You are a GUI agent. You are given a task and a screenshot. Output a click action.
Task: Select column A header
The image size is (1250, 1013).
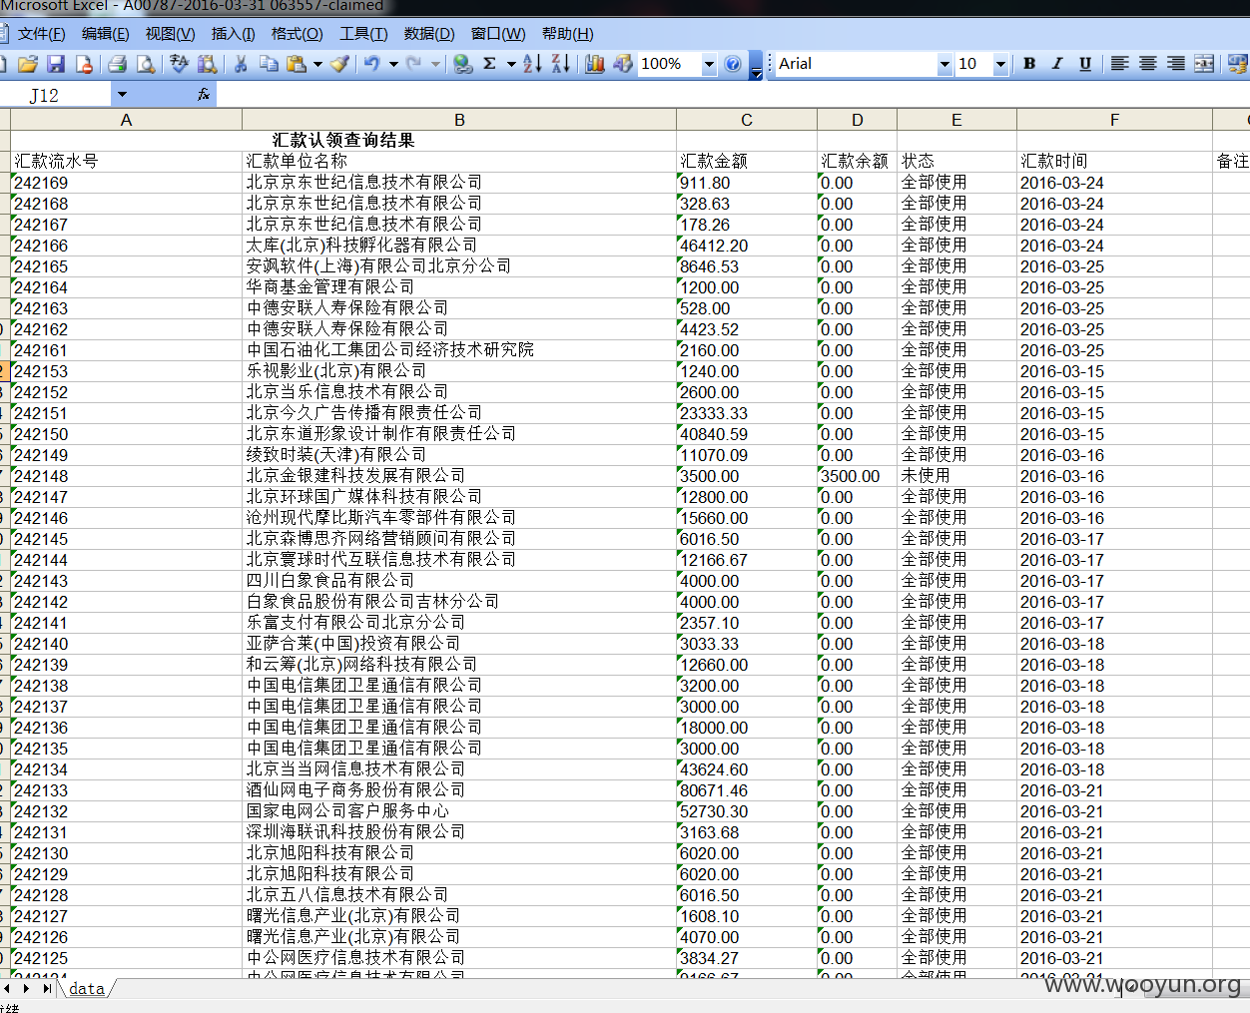coord(126,120)
